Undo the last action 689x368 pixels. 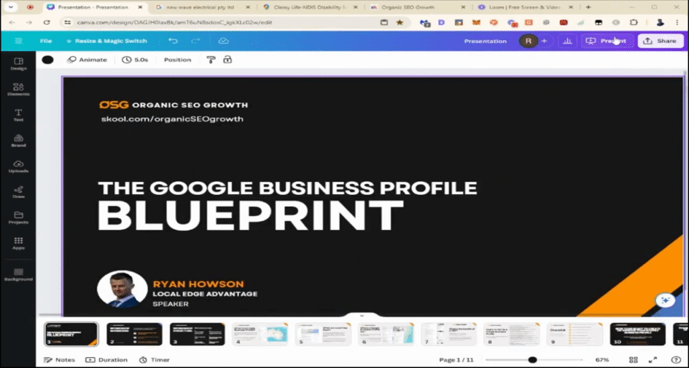(173, 41)
